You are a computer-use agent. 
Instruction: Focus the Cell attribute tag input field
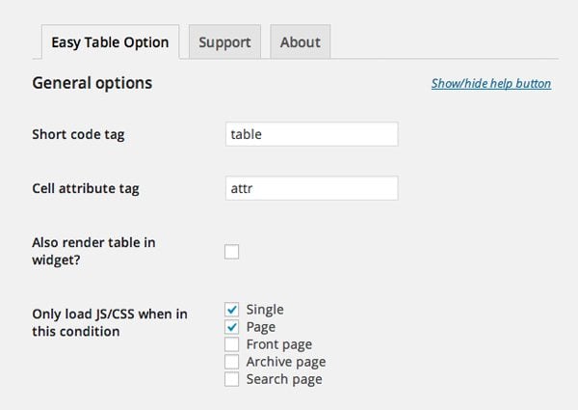[x=312, y=188]
